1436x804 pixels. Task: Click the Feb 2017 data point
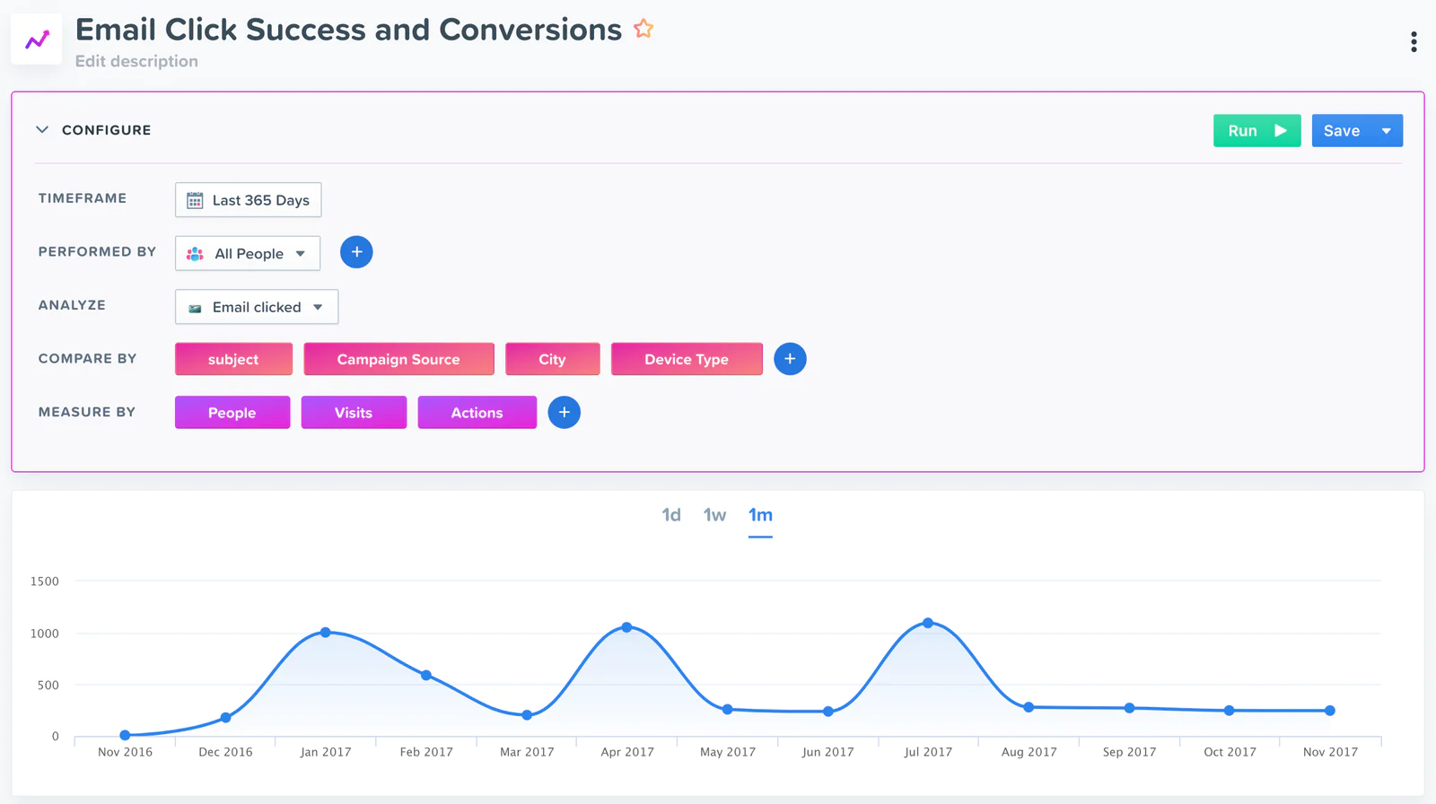[426, 675]
